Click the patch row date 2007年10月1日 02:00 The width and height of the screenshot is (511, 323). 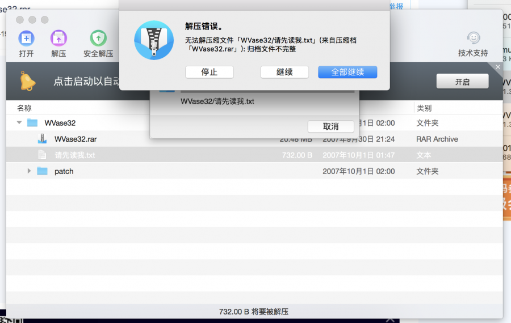[358, 172]
